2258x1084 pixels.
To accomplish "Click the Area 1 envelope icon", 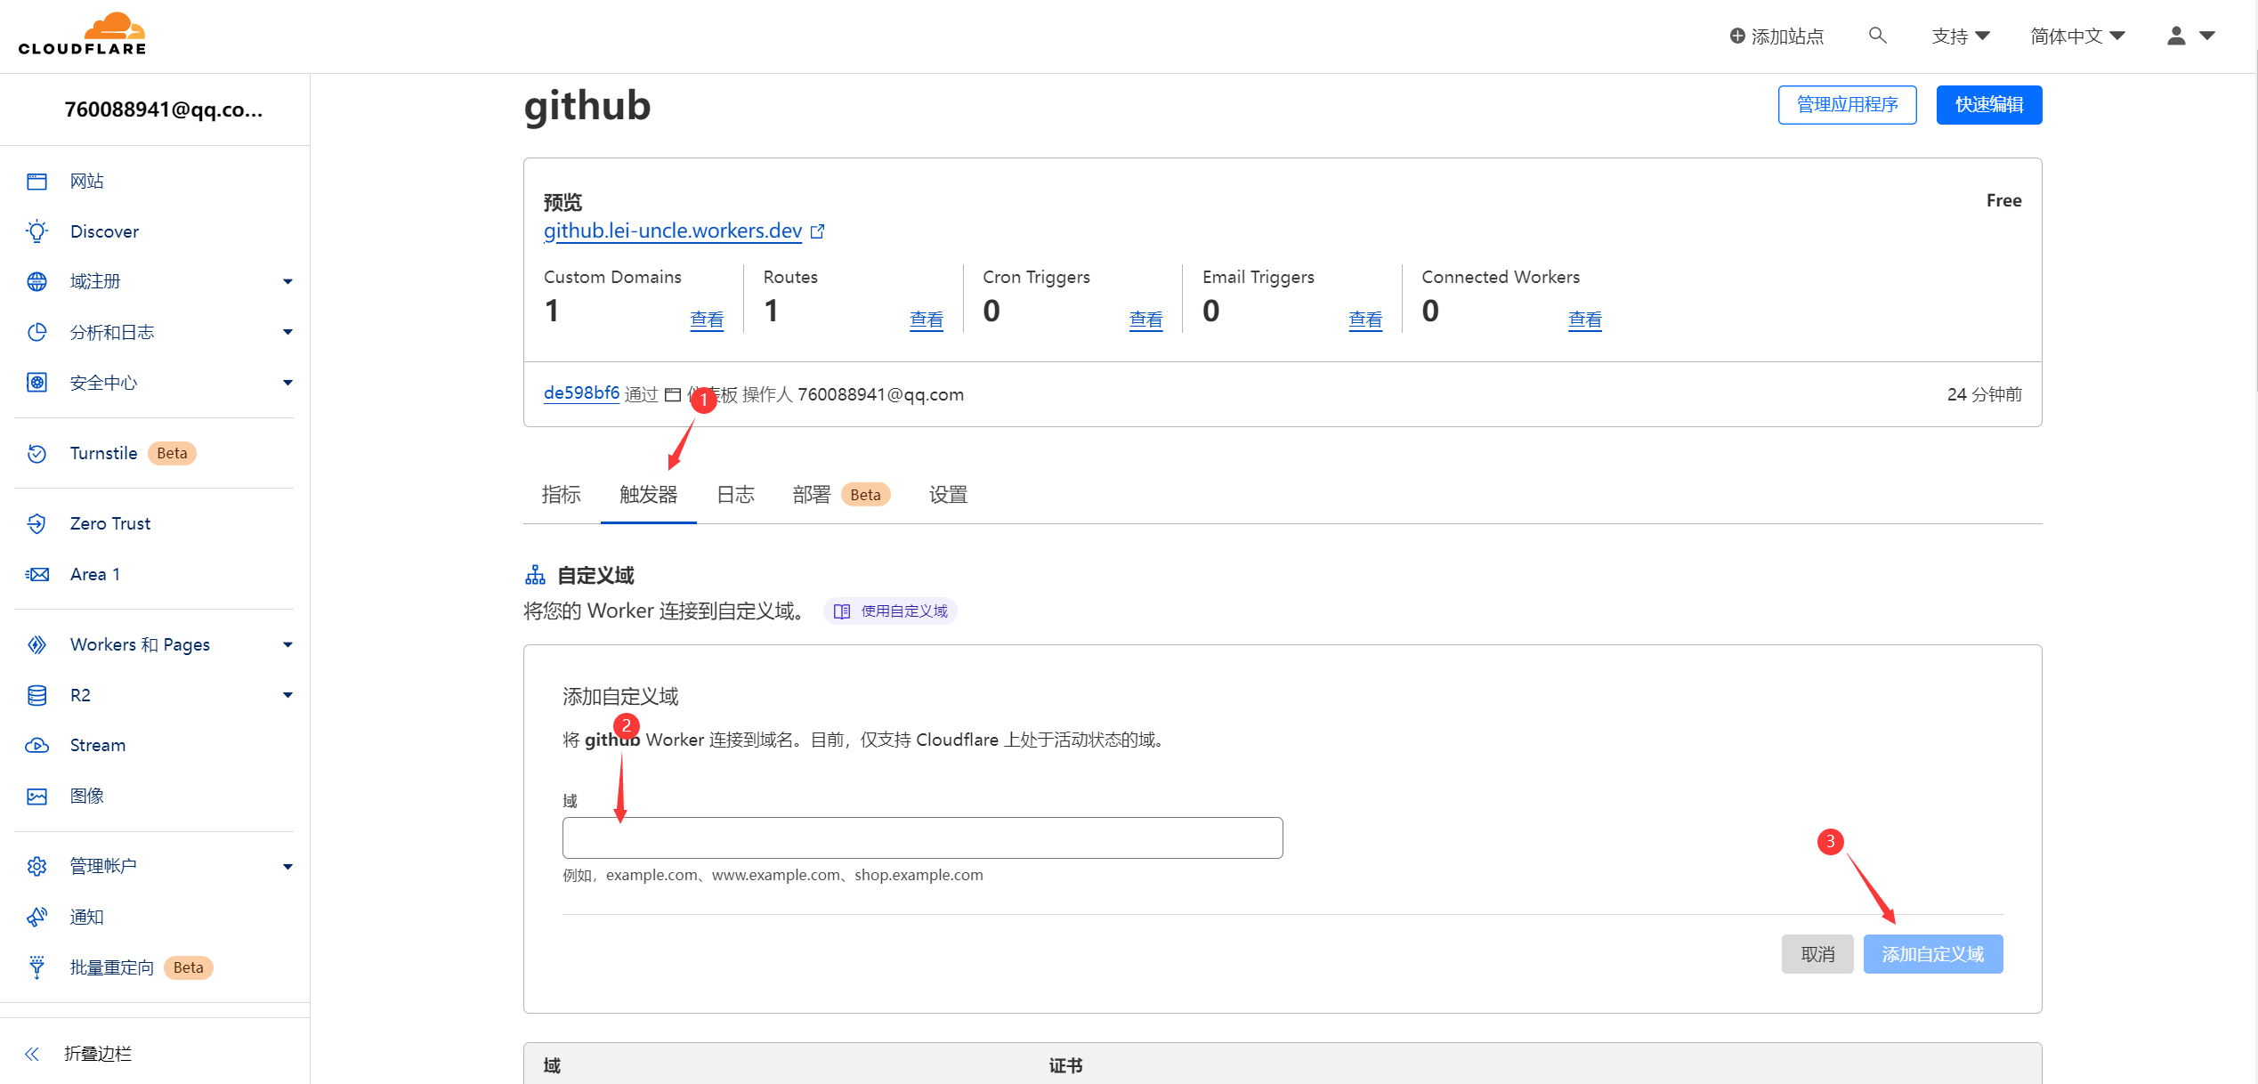I will (x=36, y=575).
